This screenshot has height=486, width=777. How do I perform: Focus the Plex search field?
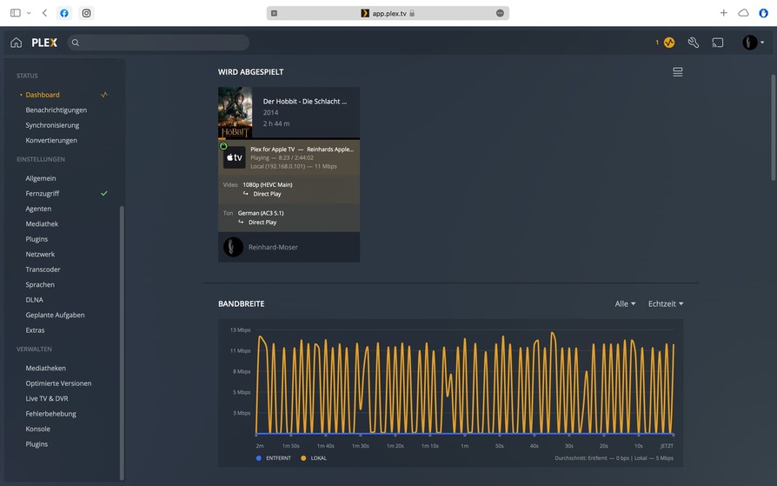coord(158,43)
